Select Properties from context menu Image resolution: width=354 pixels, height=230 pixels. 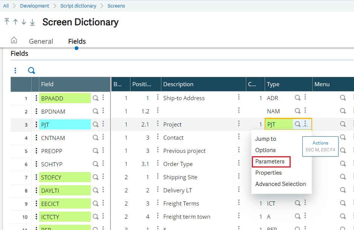268,173
